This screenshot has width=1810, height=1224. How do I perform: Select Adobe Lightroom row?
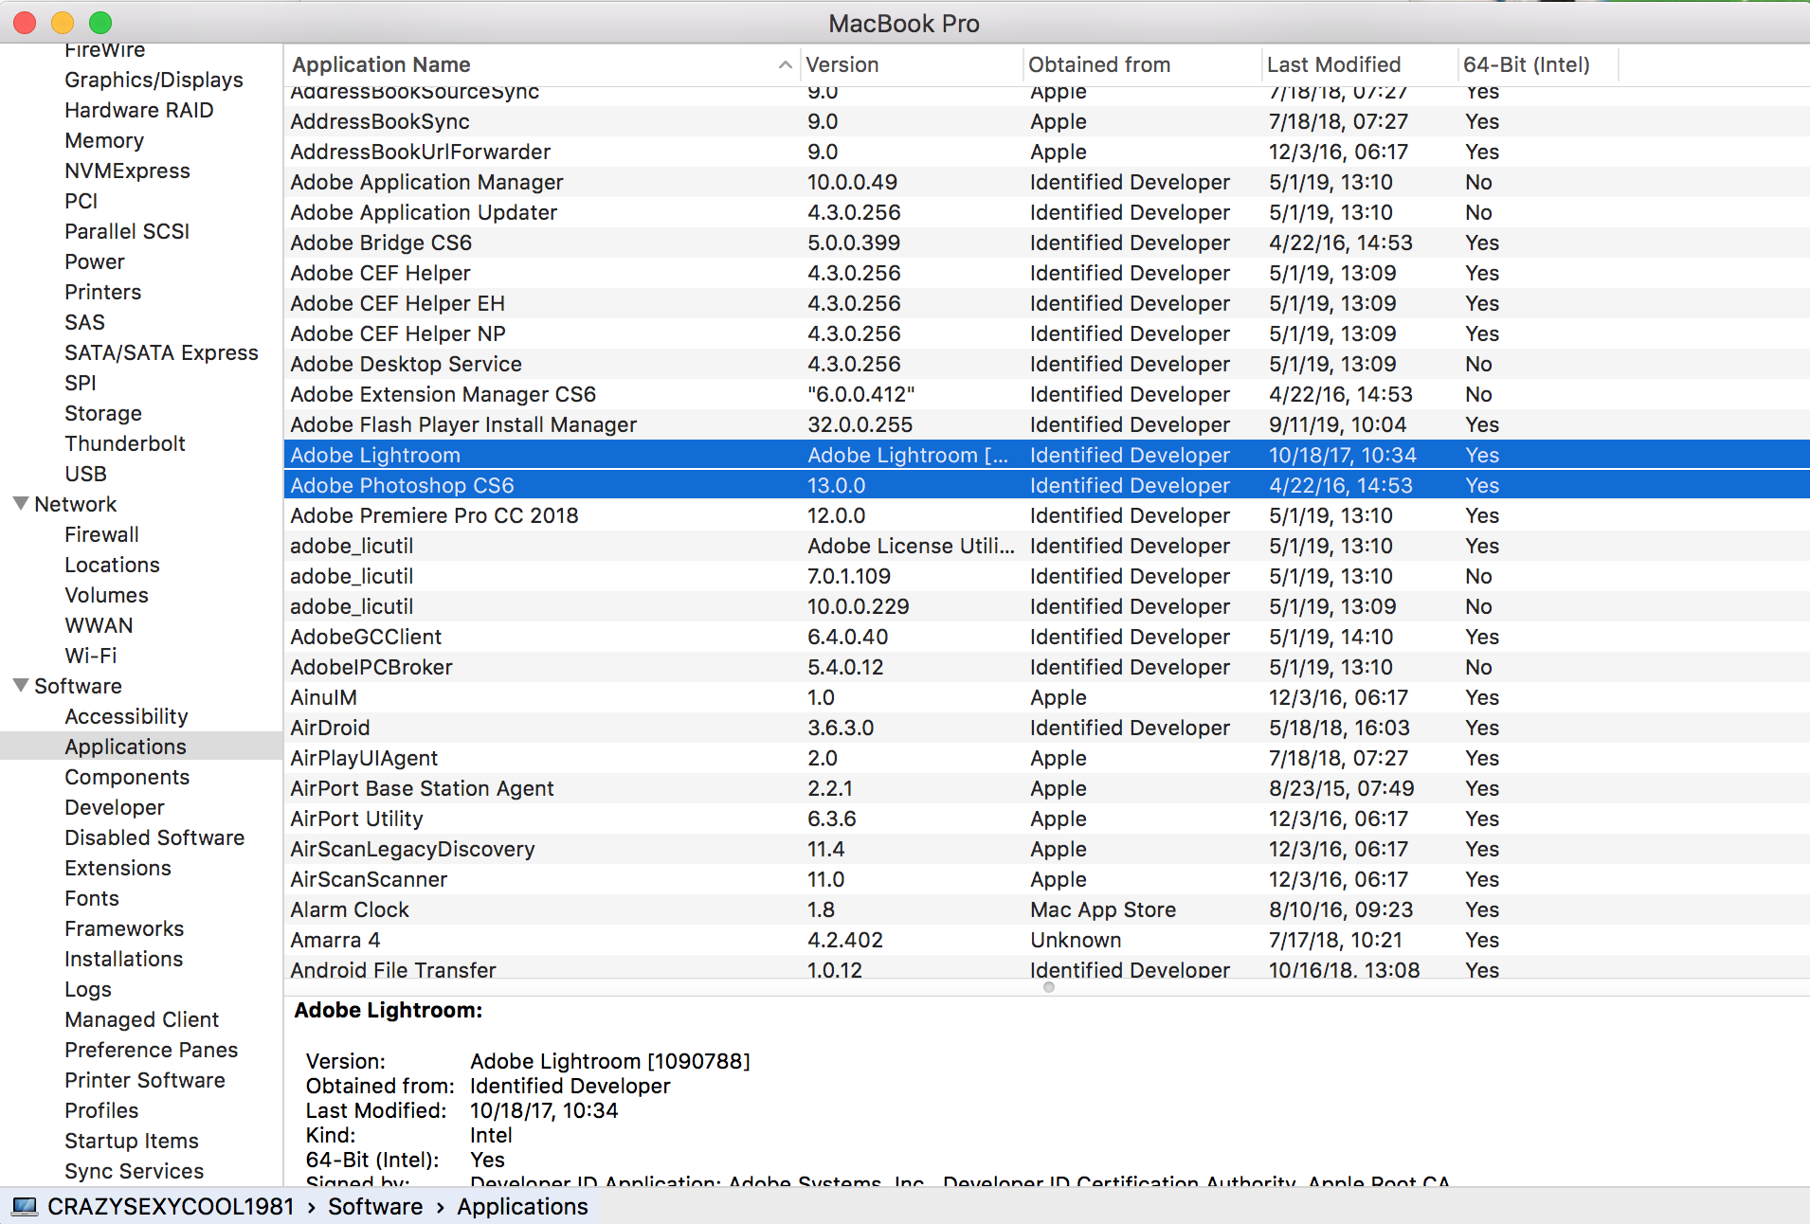click(x=1047, y=455)
